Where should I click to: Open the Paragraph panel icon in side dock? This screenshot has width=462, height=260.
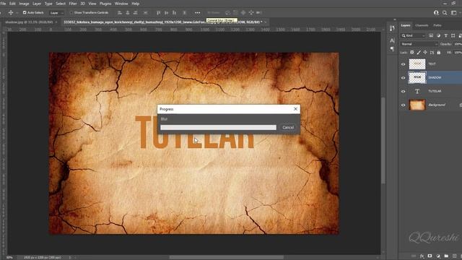392,49
